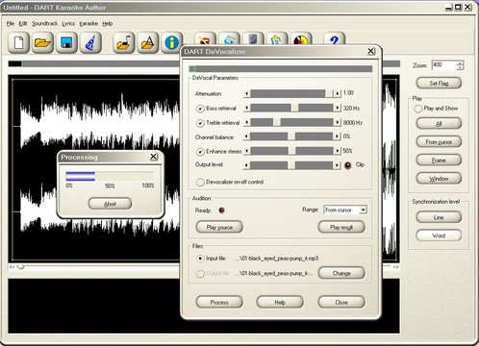Click the From cursor play button
This screenshot has width=479, height=346.
(x=439, y=142)
